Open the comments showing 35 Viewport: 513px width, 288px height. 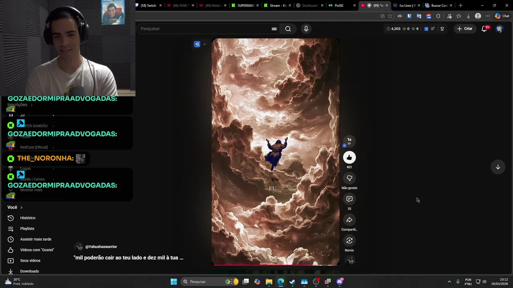[349, 199]
